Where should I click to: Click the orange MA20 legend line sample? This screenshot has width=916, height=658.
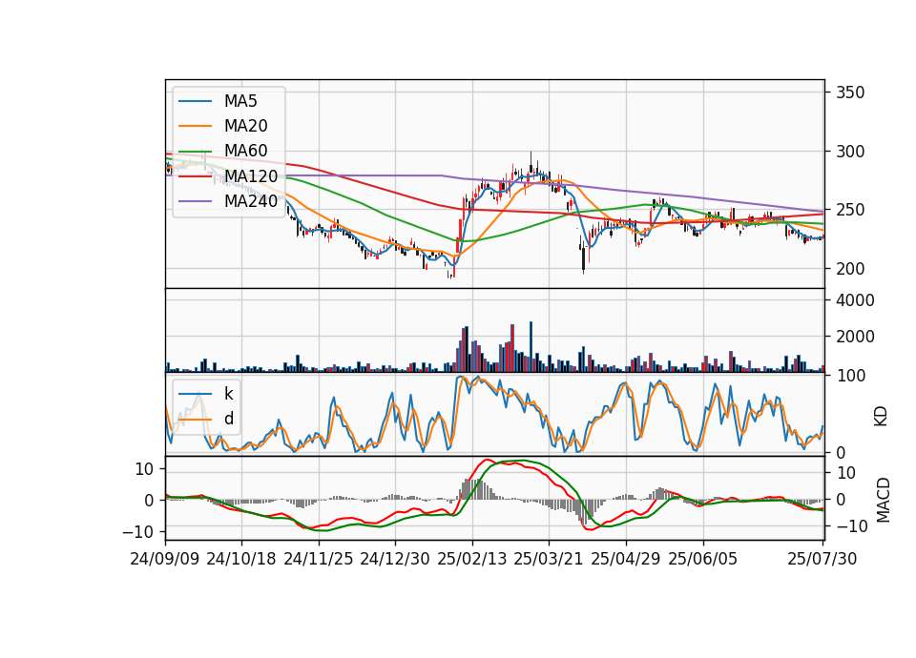[x=195, y=126]
